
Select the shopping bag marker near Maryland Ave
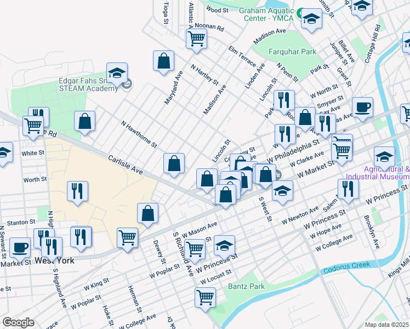(x=163, y=61)
